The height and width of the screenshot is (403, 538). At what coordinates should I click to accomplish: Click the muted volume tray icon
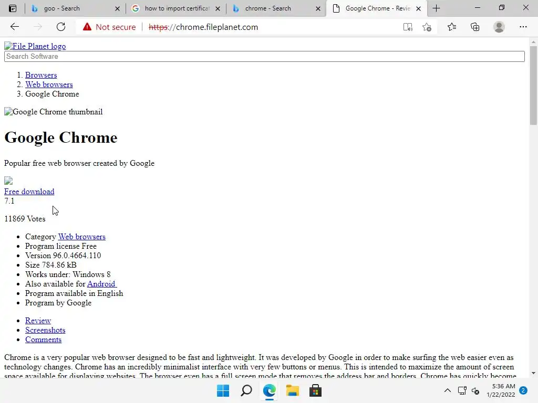[x=475, y=390]
